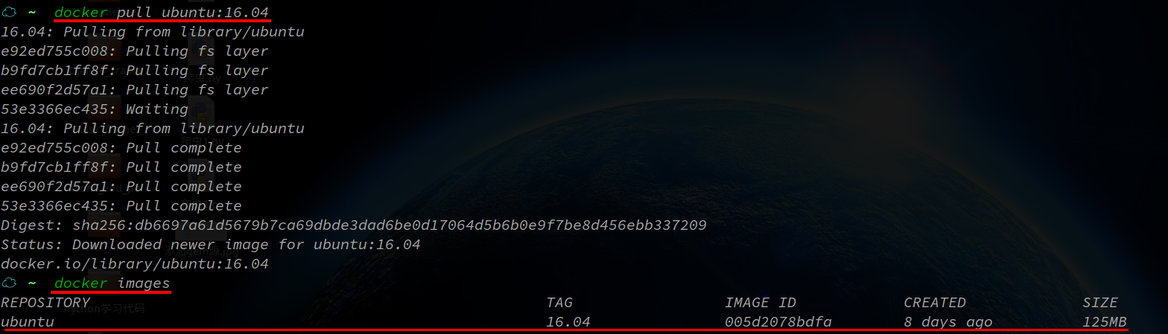Click the '53e3366ec435: Waiting' line

(x=95, y=109)
